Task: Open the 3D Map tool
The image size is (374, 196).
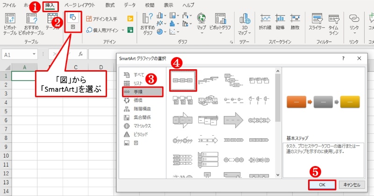Action: point(244,23)
